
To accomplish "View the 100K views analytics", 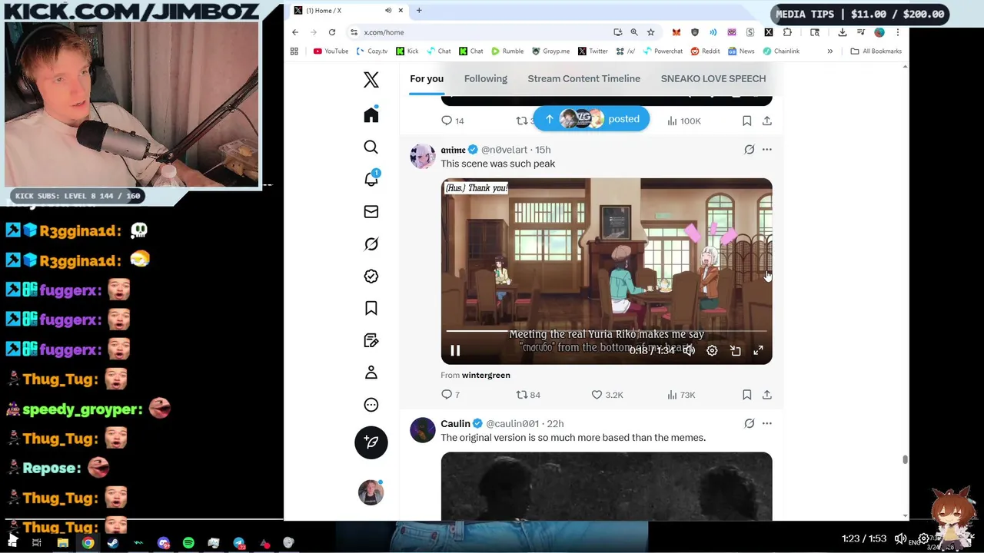I will click(683, 121).
